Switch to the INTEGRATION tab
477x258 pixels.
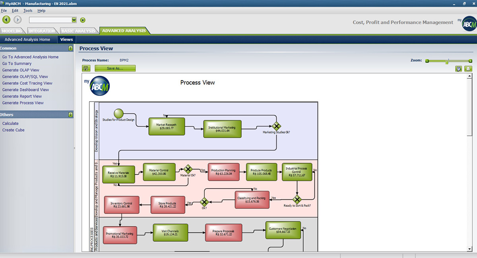(x=42, y=31)
